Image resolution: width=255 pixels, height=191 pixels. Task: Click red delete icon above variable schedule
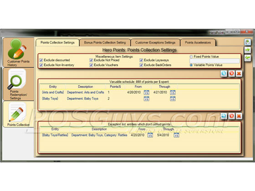231,74
